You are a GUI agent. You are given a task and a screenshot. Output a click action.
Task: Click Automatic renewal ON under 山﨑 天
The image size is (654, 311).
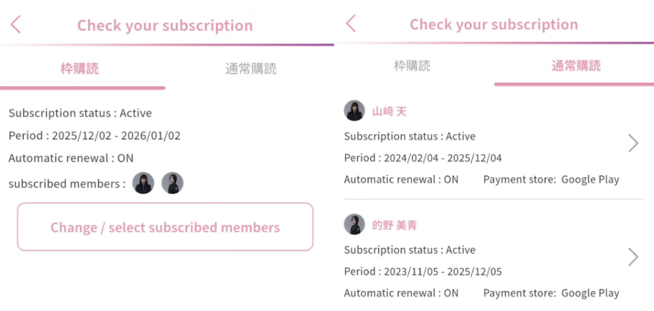tap(401, 179)
